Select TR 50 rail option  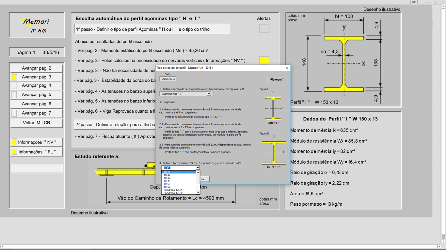(x=179, y=184)
